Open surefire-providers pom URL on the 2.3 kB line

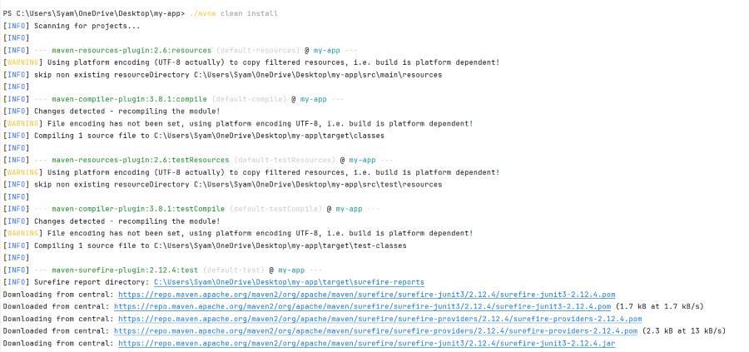point(378,330)
